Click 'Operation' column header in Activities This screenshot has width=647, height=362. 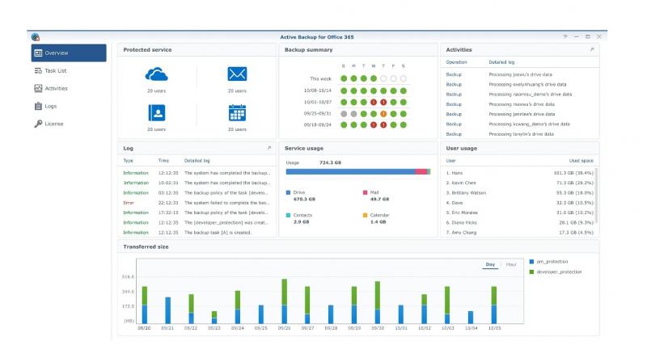click(x=456, y=62)
